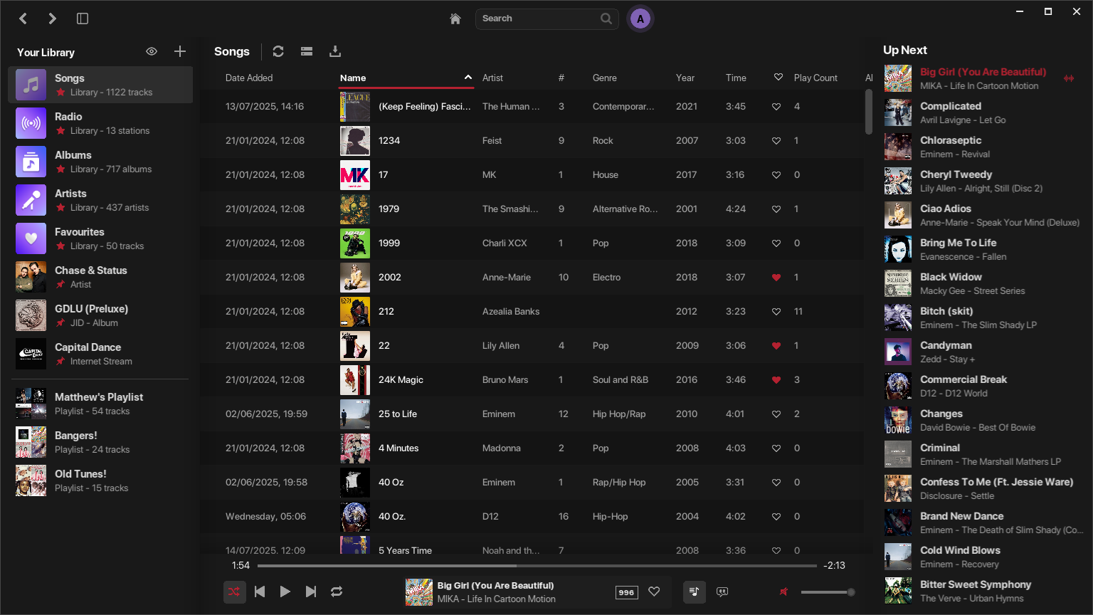Select the song 1999 by Charli XCX

(x=534, y=243)
